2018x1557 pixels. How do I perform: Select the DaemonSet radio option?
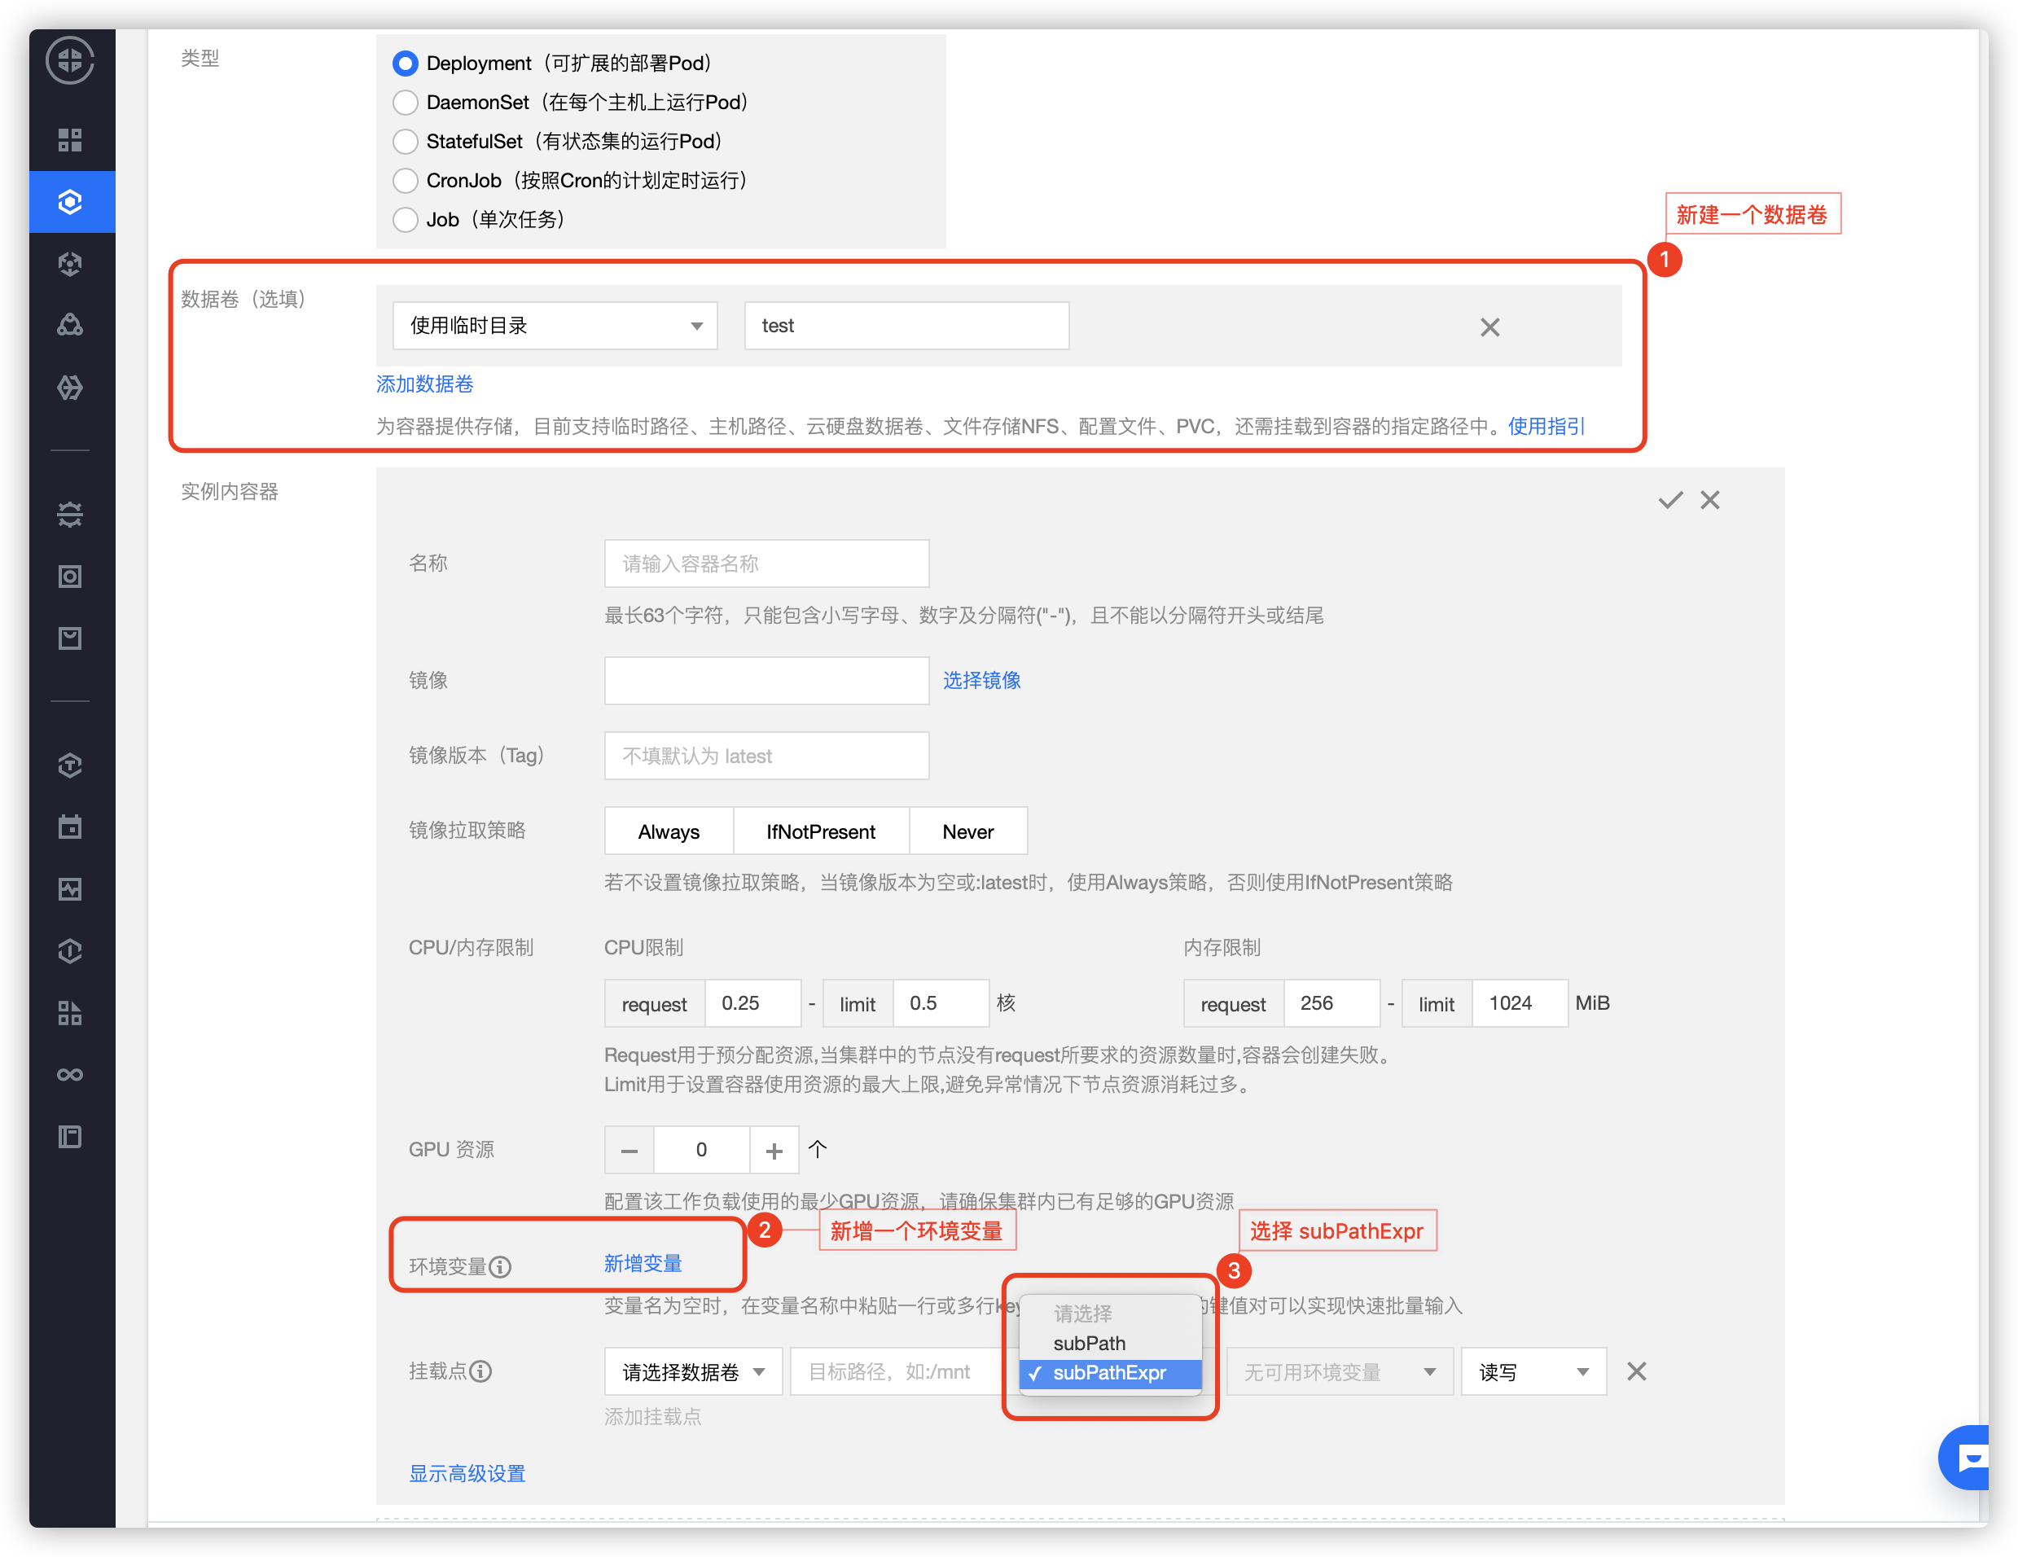tap(405, 102)
